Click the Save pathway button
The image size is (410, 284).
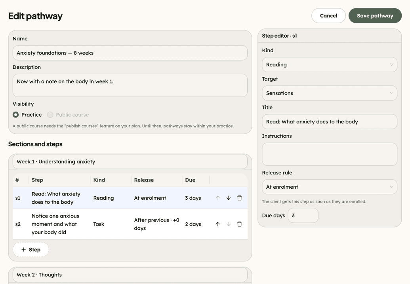375,16
